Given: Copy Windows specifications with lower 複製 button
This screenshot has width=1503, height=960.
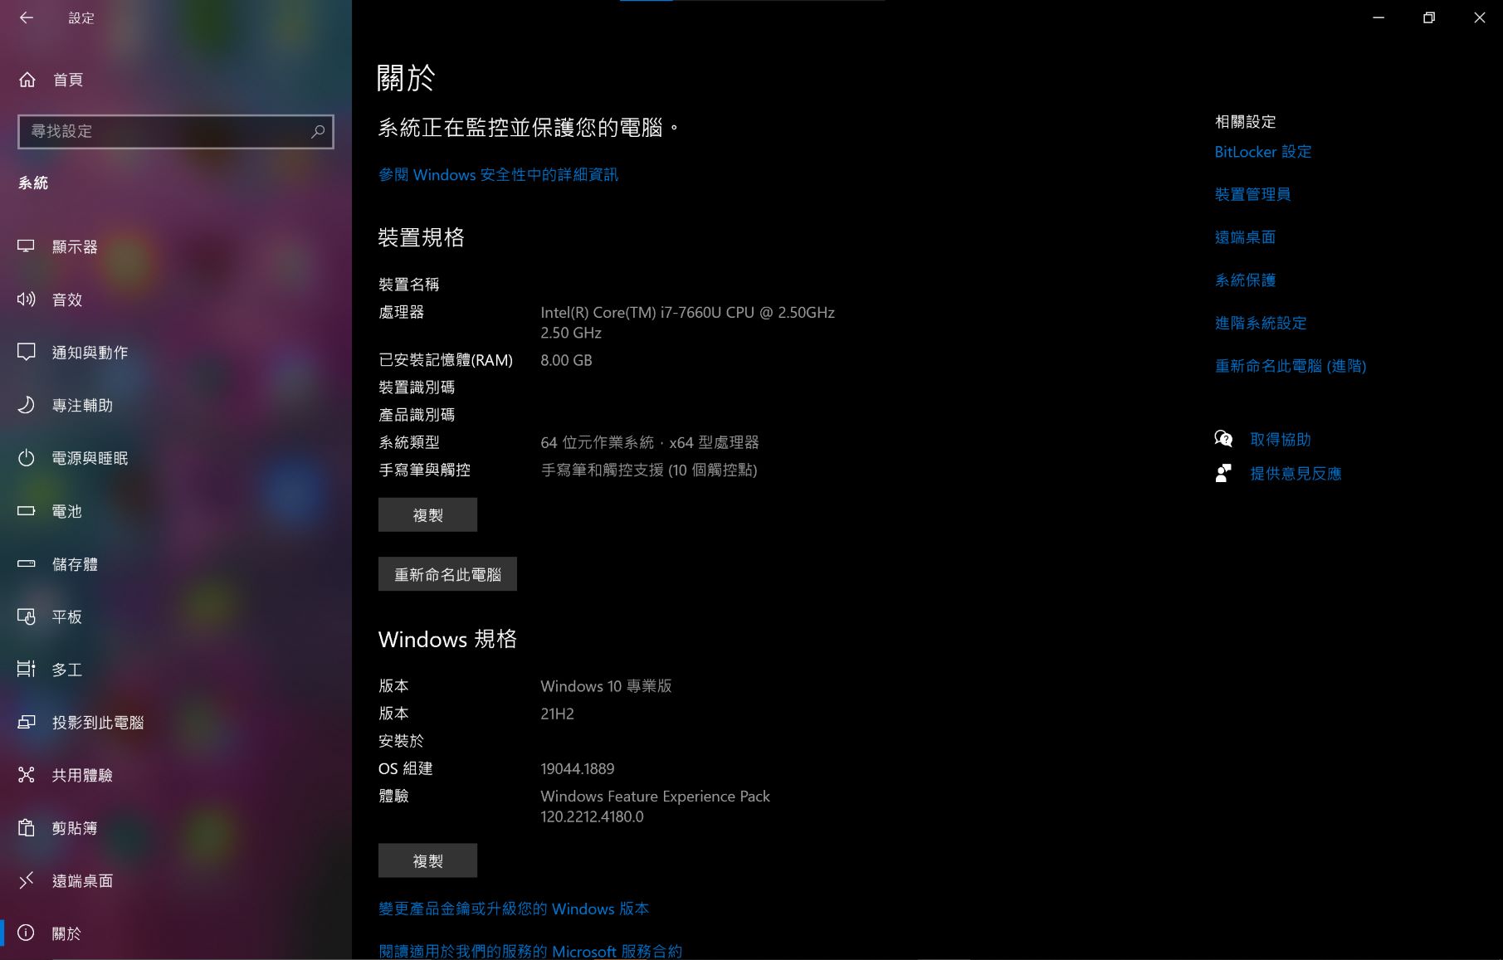Looking at the screenshot, I should (427, 860).
